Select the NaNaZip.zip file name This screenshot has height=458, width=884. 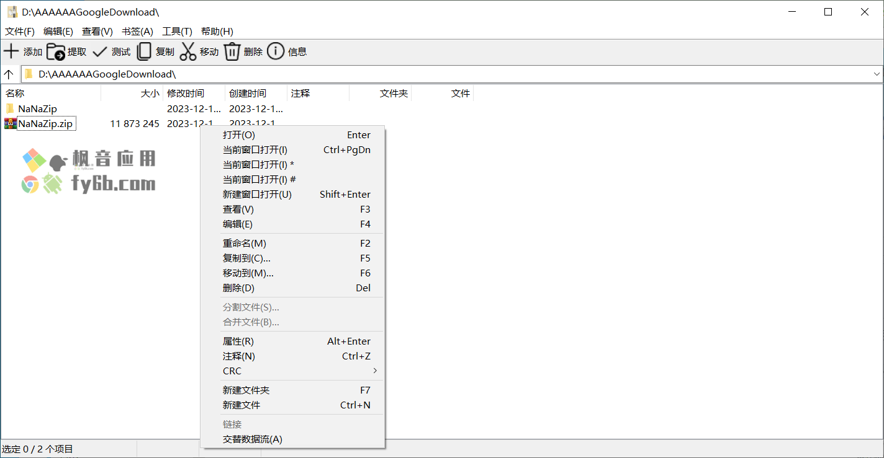(45, 124)
